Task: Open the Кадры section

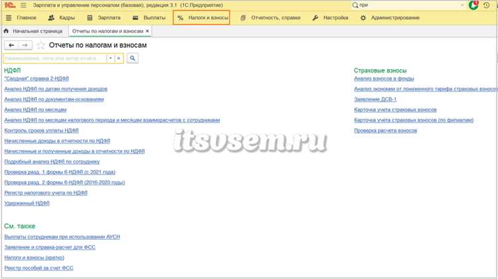Action: 61,18
